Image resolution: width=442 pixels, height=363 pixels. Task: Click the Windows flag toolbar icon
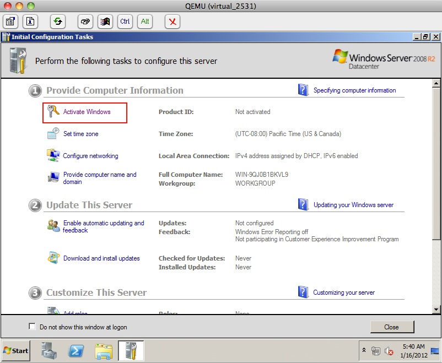[105, 21]
